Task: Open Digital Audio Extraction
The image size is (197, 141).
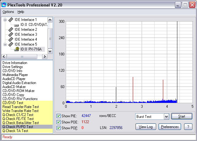Action: (19, 83)
